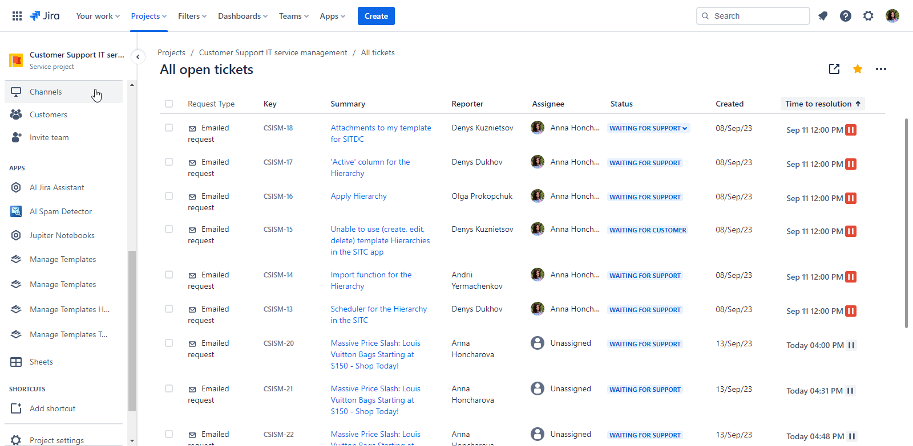
Task: Click into the Search field
Action: pyautogui.click(x=753, y=16)
